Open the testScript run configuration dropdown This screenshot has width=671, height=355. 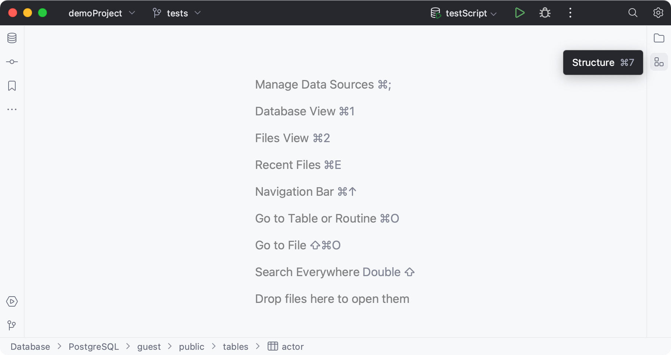point(464,13)
